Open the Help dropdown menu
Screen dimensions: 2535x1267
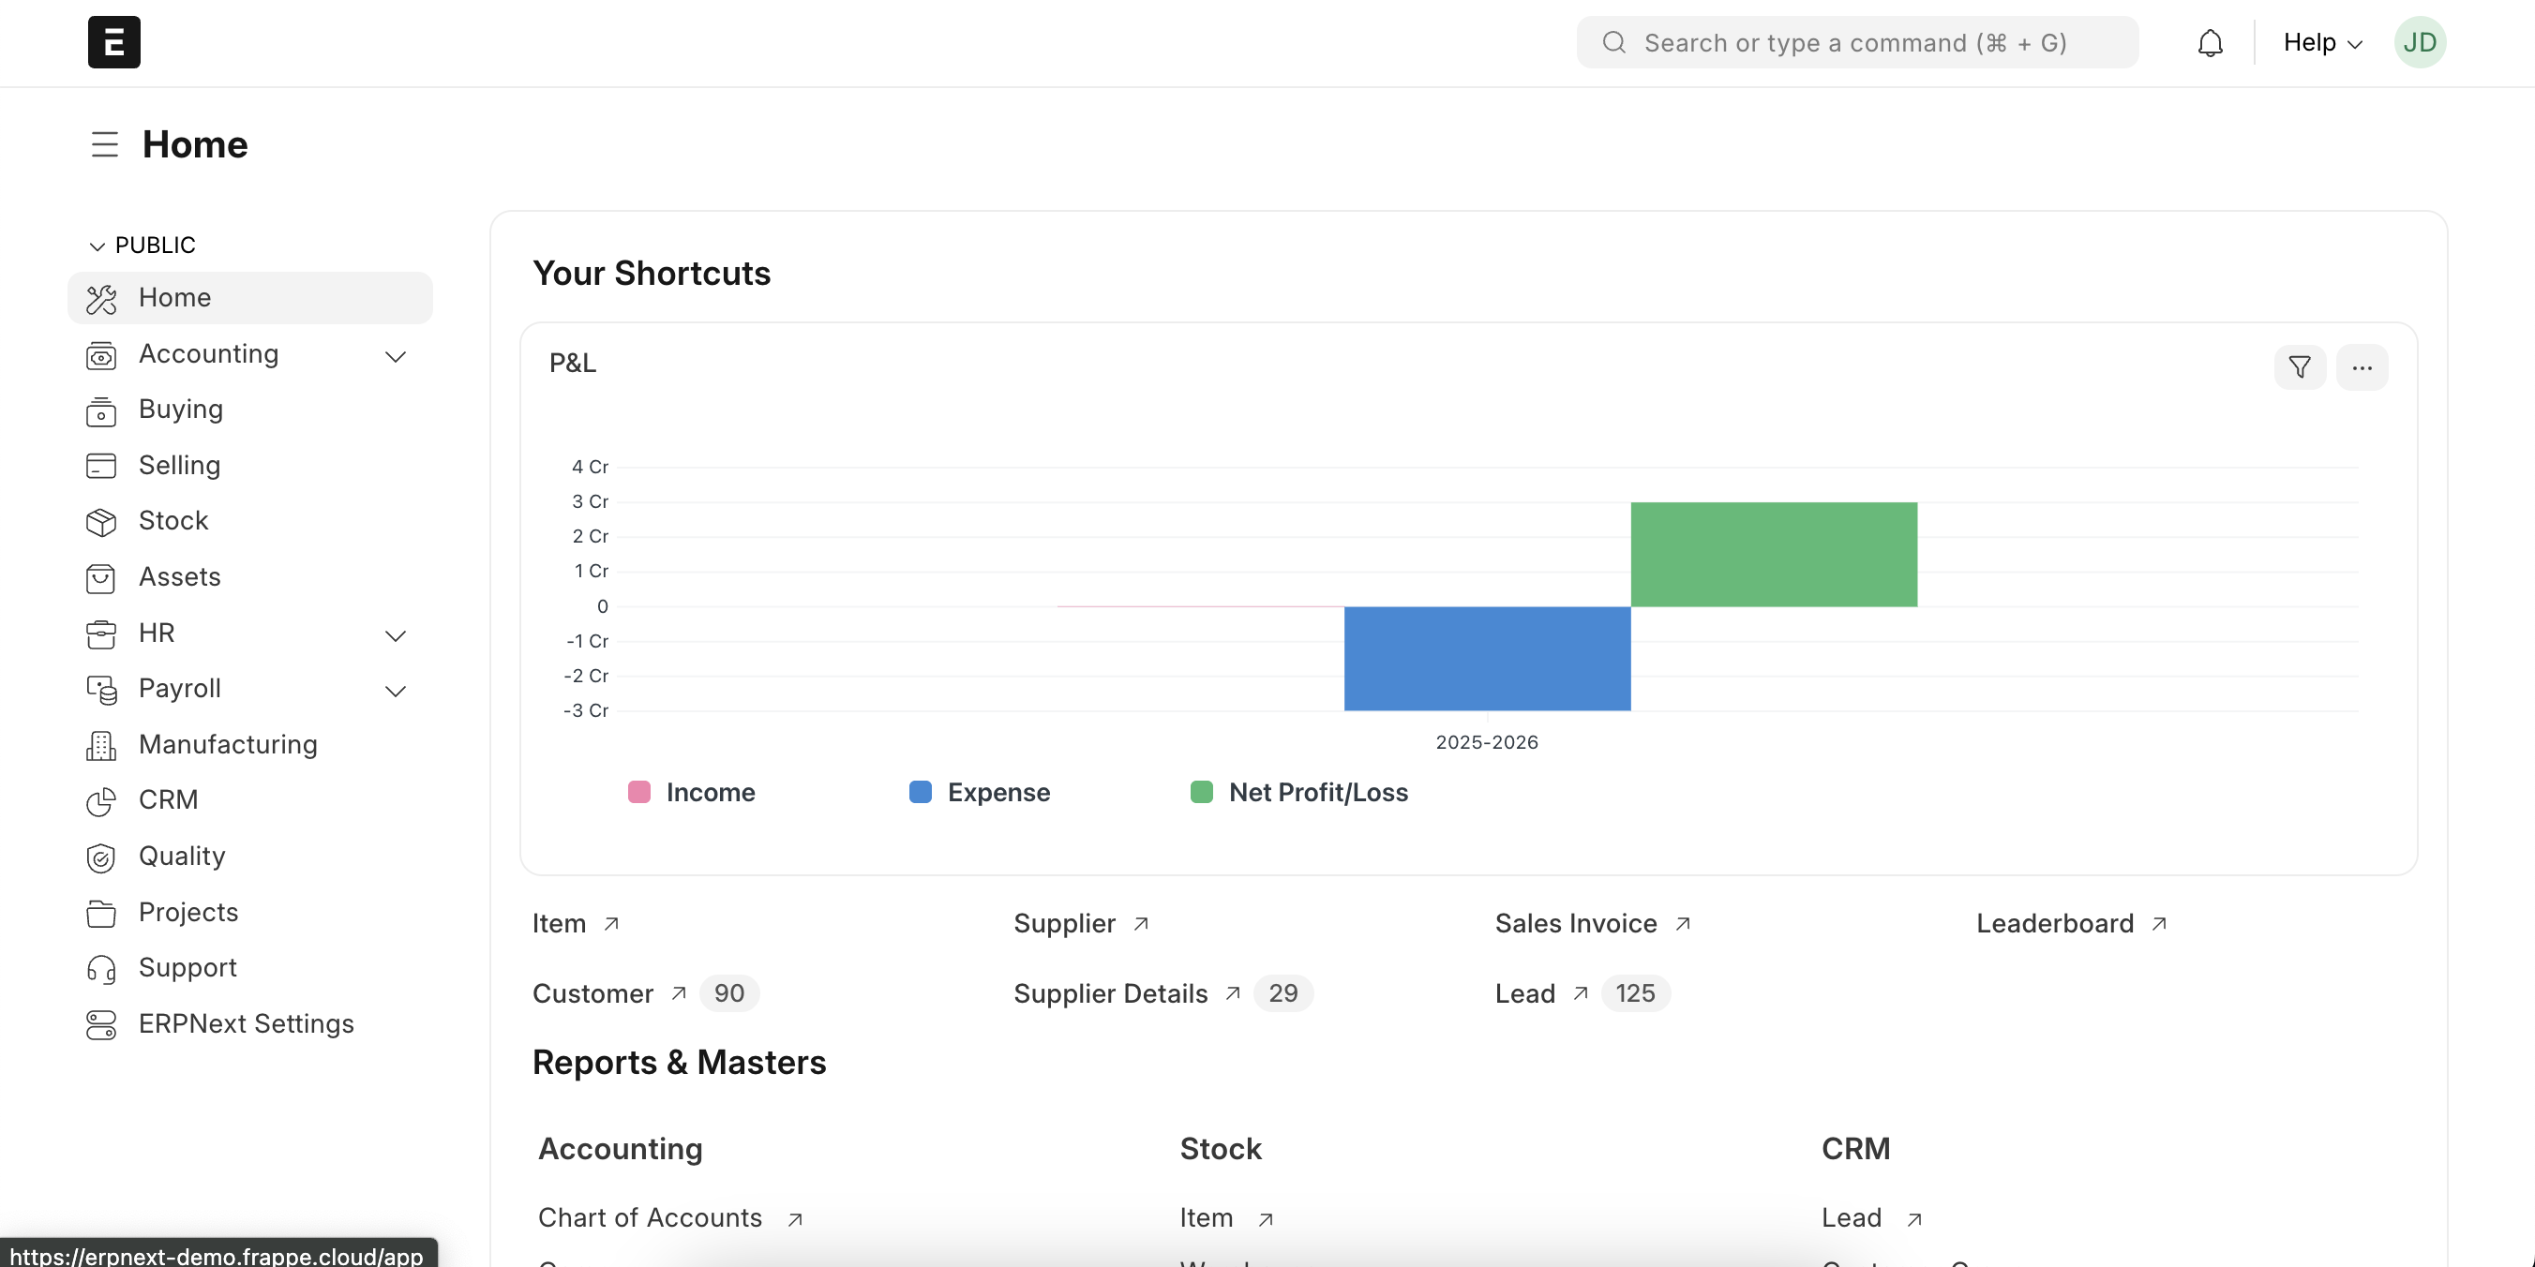(2322, 42)
